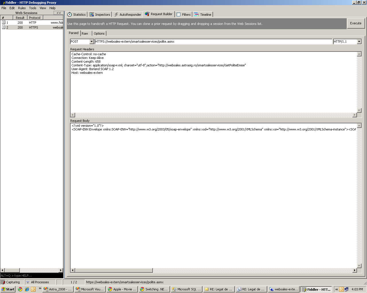Open the HTTP/1.1 version dropdown
Screen dimensions: 367x293
pyautogui.click(x=359, y=41)
